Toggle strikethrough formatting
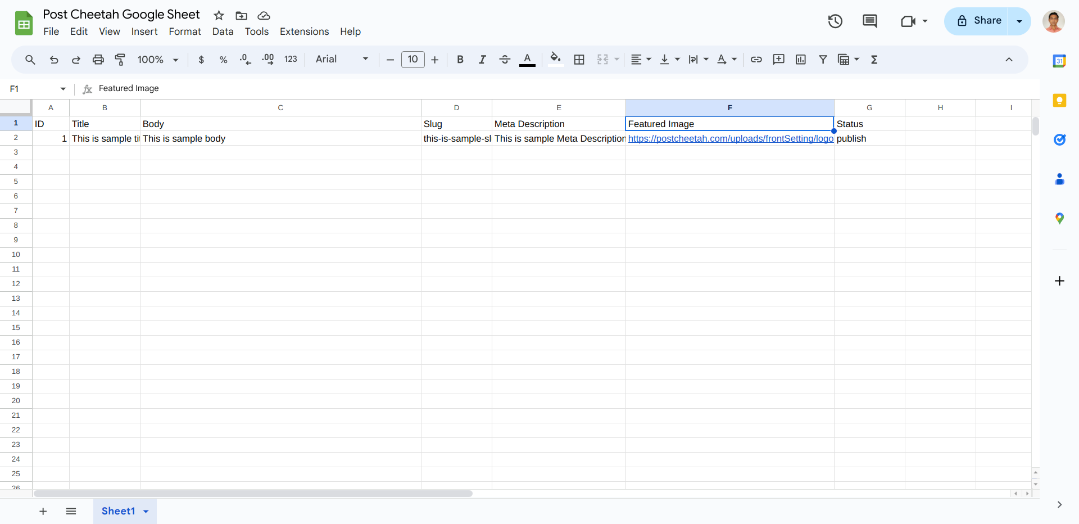The width and height of the screenshot is (1079, 524). pos(505,60)
